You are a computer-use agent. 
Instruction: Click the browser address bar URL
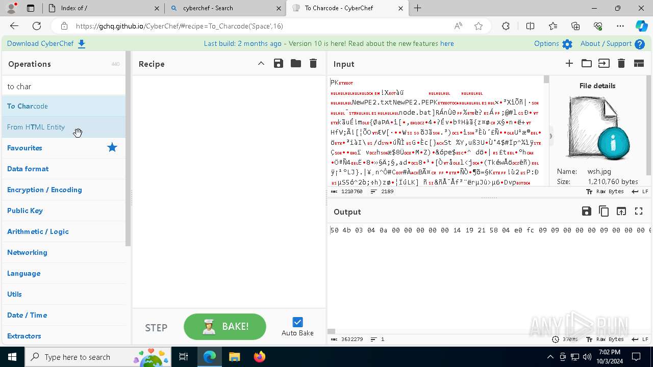(179, 26)
